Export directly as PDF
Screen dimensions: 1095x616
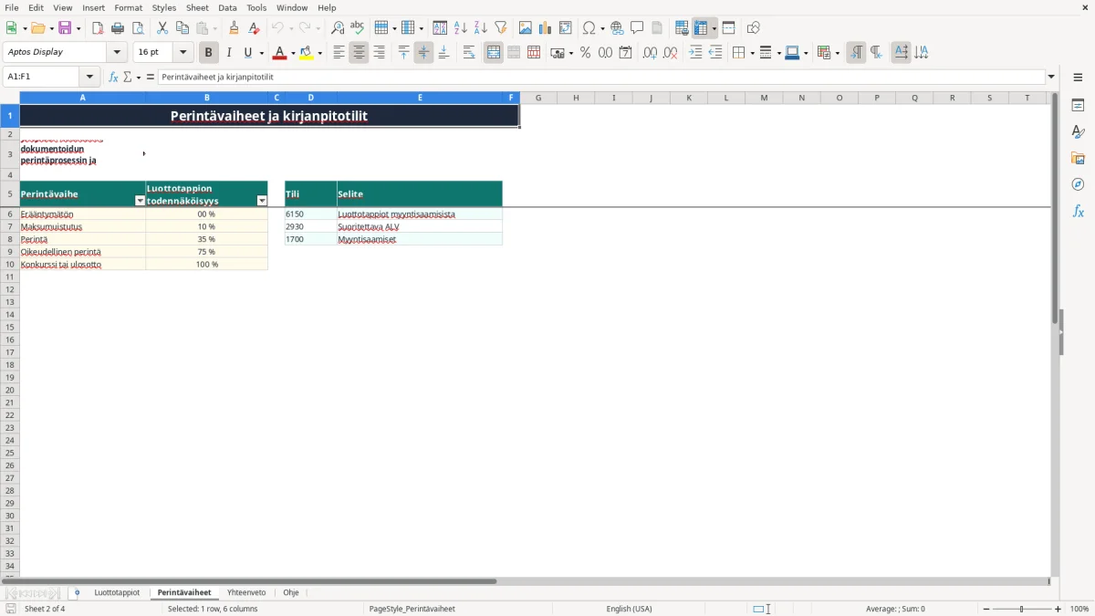point(98,28)
